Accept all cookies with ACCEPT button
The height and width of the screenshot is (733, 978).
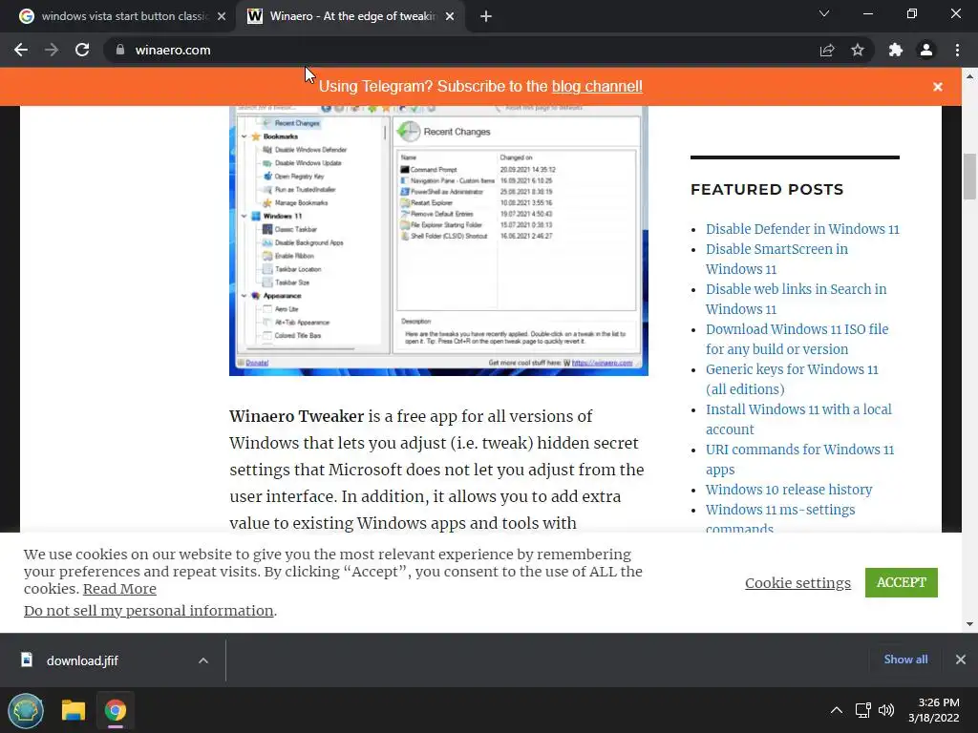tap(902, 582)
